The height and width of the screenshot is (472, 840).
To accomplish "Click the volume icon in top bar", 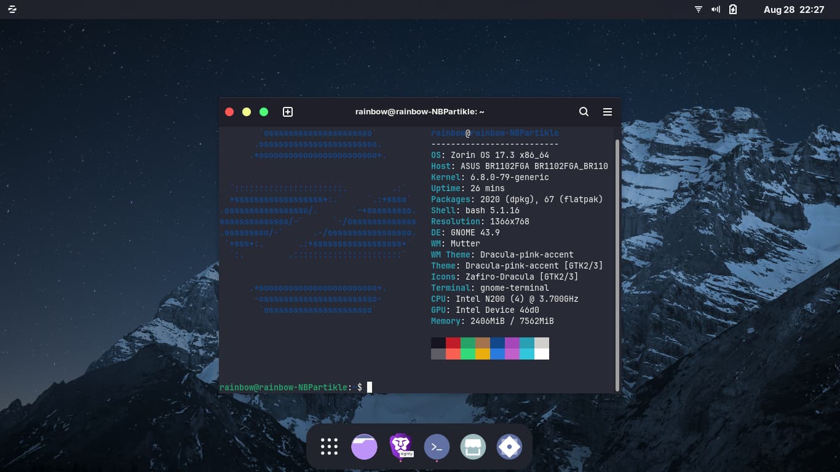I will pos(716,9).
